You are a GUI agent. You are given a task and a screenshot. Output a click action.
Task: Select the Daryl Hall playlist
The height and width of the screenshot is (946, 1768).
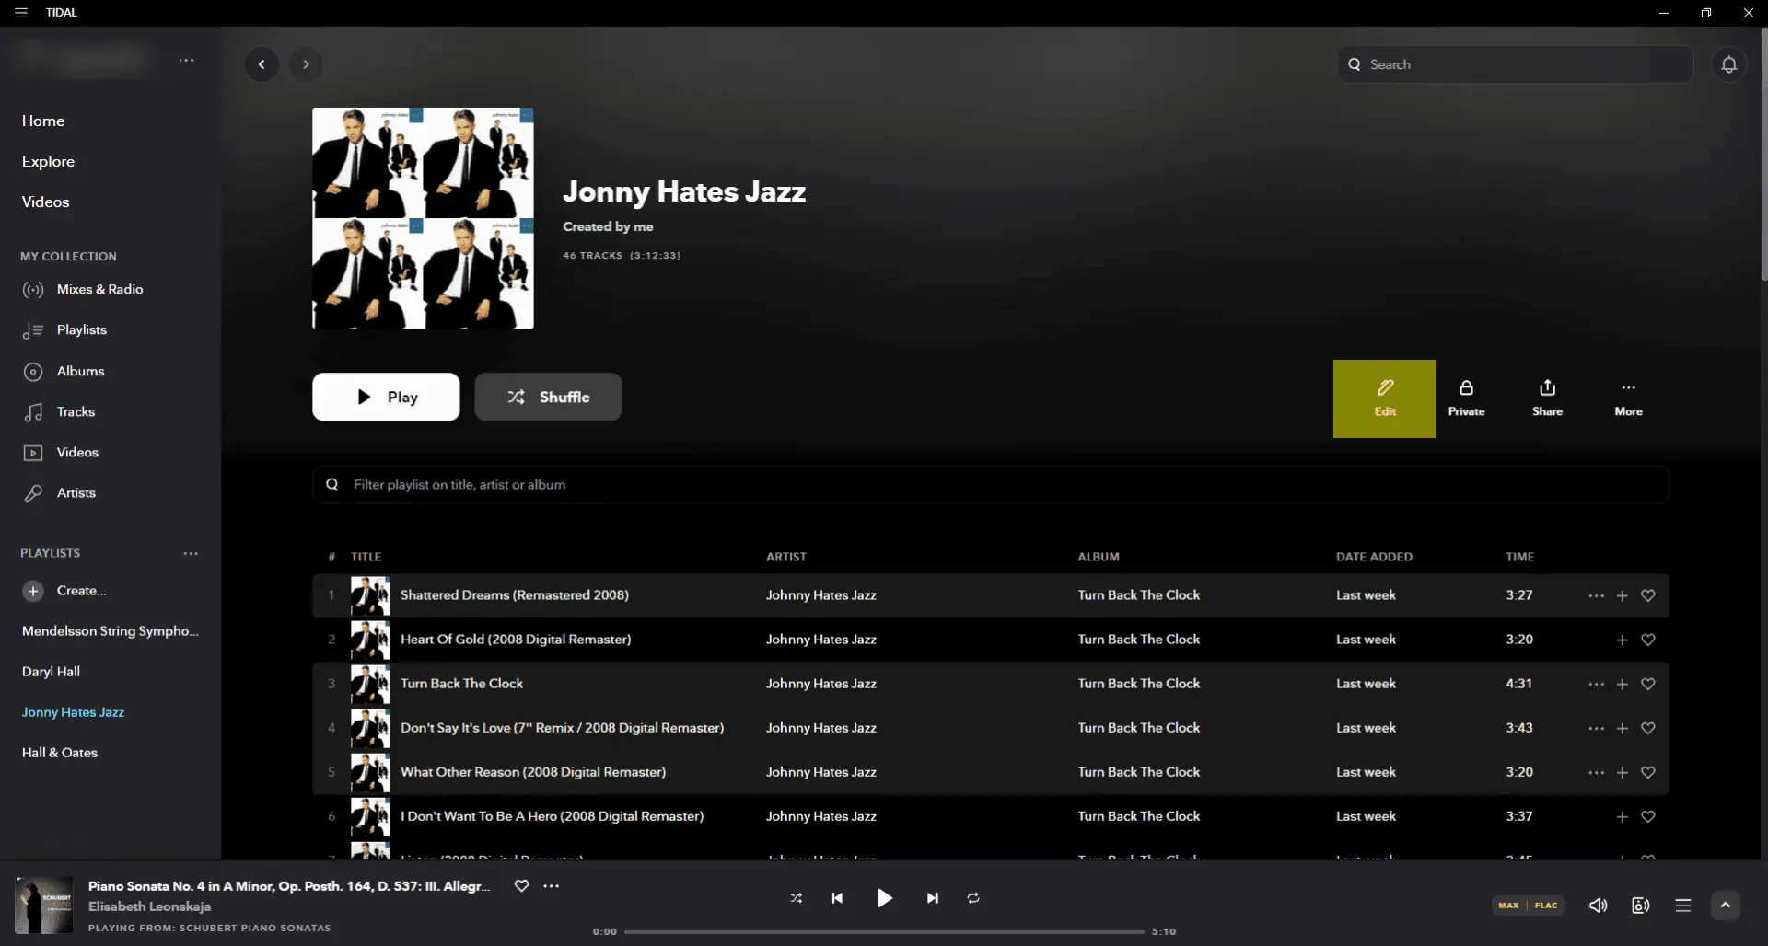click(51, 672)
